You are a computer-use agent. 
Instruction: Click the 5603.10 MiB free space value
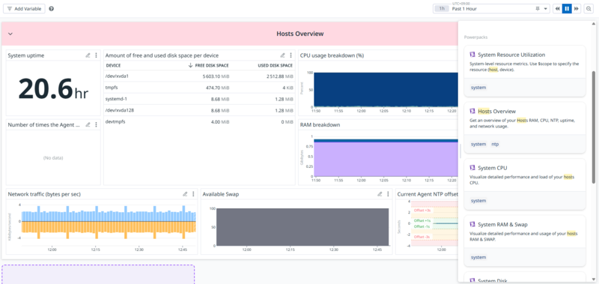pos(216,76)
